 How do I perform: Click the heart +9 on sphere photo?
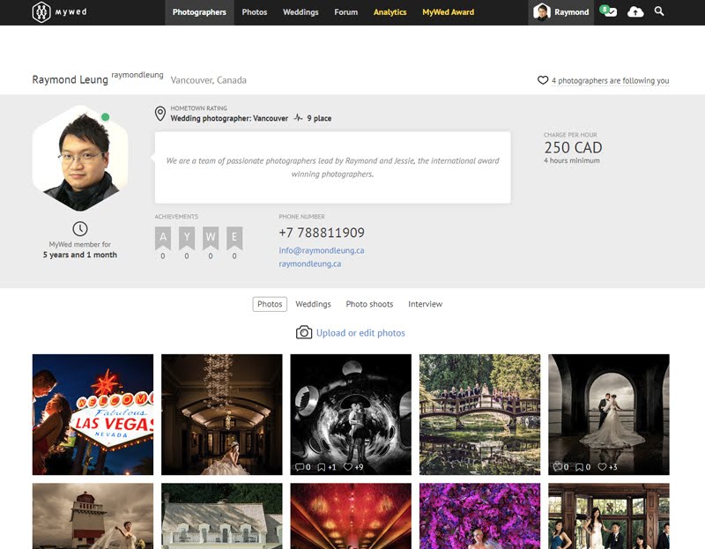click(x=353, y=467)
